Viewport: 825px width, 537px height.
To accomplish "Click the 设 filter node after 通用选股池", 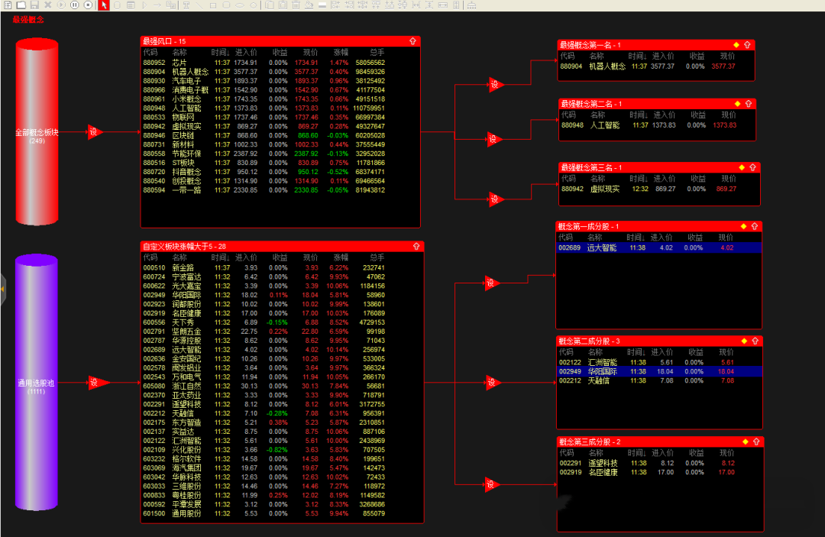I will coord(94,382).
